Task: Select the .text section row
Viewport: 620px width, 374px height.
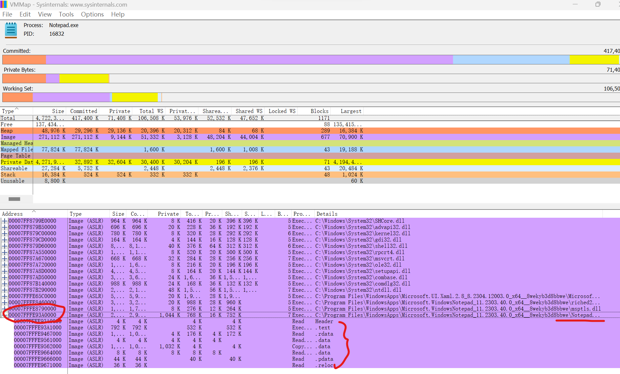Action: (x=310, y=327)
